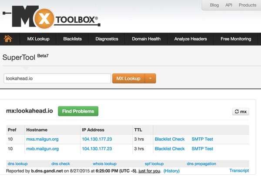This screenshot has height=176, width=261.
Task: Click the TTL column header
Action: [x=138, y=130]
